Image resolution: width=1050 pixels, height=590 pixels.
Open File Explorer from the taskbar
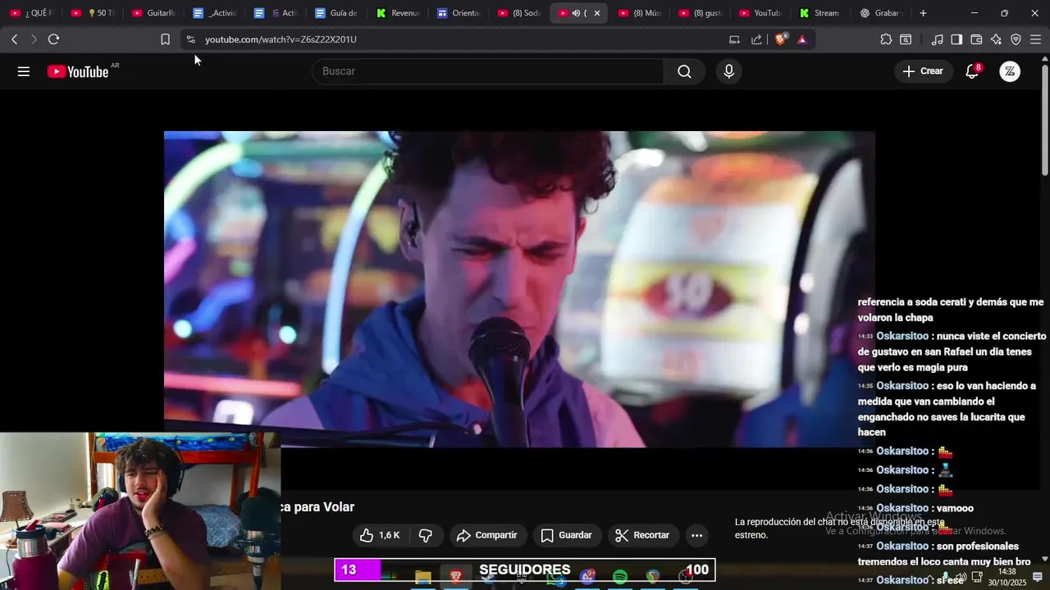click(423, 577)
